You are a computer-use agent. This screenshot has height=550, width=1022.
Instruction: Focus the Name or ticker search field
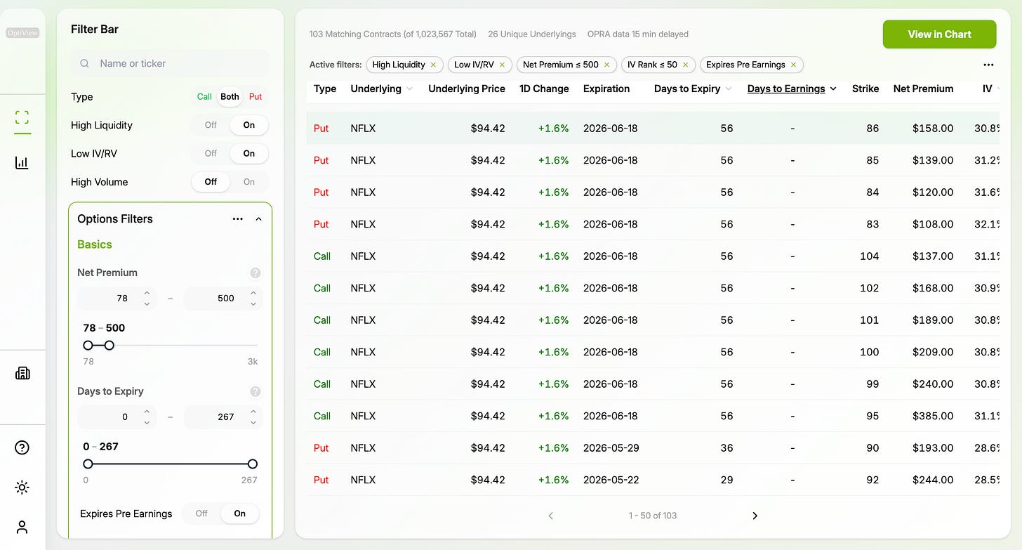click(x=170, y=63)
